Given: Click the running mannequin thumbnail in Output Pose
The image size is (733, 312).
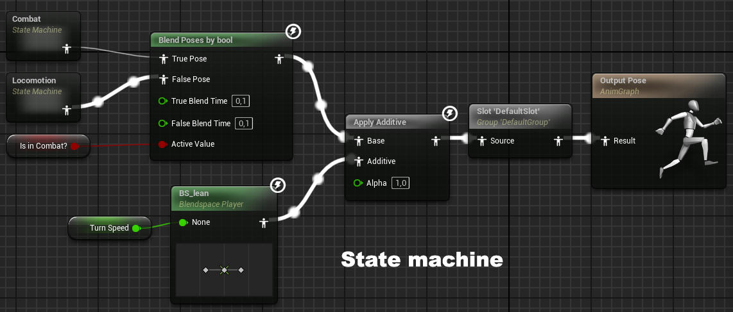Looking at the screenshot, I should pyautogui.click(x=684, y=138).
